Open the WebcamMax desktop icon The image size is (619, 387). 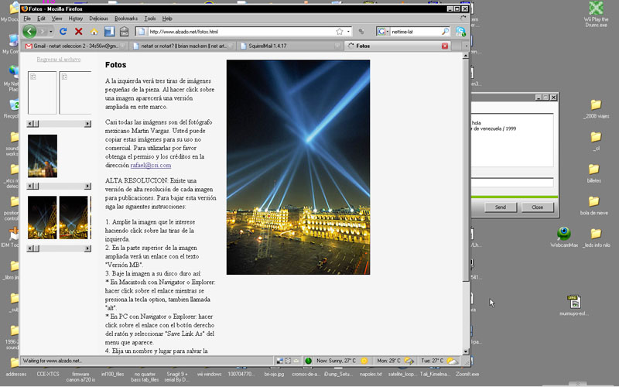(565, 234)
